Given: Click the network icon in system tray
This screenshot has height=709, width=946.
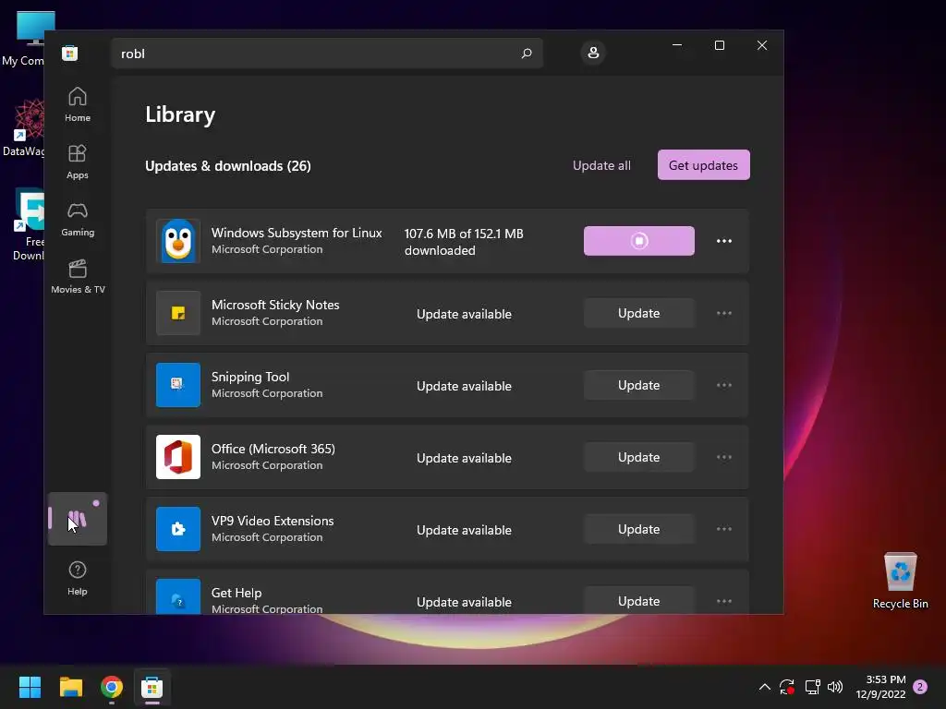Looking at the screenshot, I should (812, 687).
